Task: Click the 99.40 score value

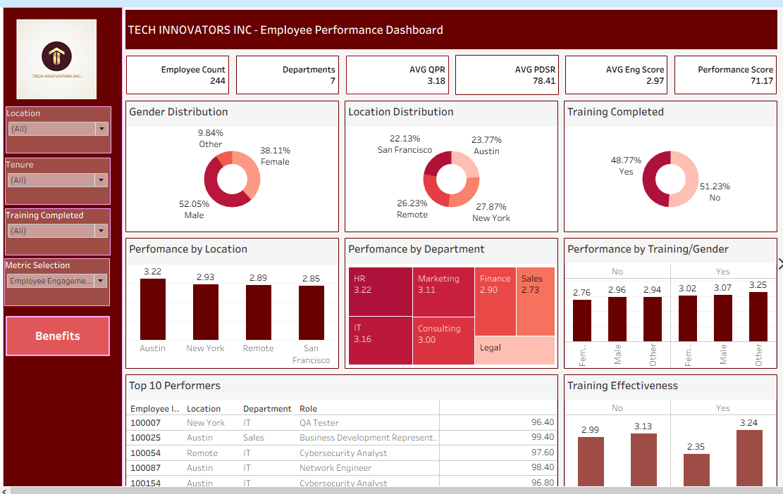Action: (543, 437)
